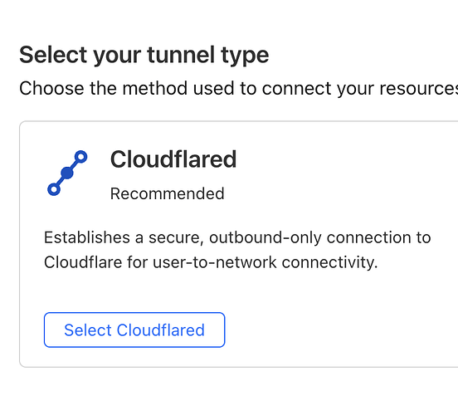Screen dimensions: 458x415
Task: Click the bottom hollow node of tunnel icon
Action: pyautogui.click(x=54, y=189)
